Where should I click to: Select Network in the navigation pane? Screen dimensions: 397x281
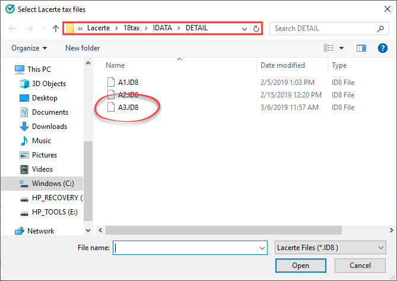40,231
